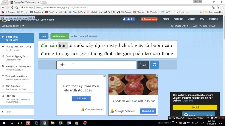Click the browser address bar URL
The width and height of the screenshot is (225, 126).
pyautogui.click(x=61, y=8)
